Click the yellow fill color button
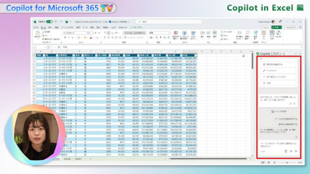 85,38
